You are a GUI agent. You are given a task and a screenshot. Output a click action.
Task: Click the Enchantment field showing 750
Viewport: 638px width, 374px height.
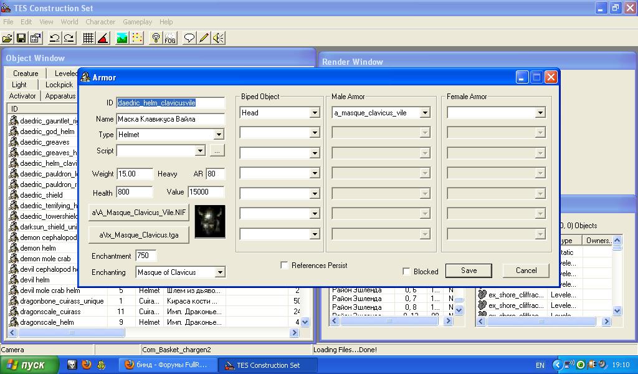(146, 256)
